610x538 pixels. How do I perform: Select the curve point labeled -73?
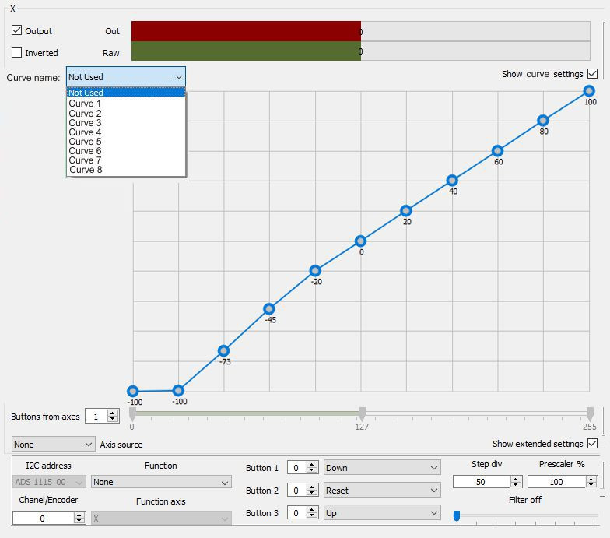[224, 350]
